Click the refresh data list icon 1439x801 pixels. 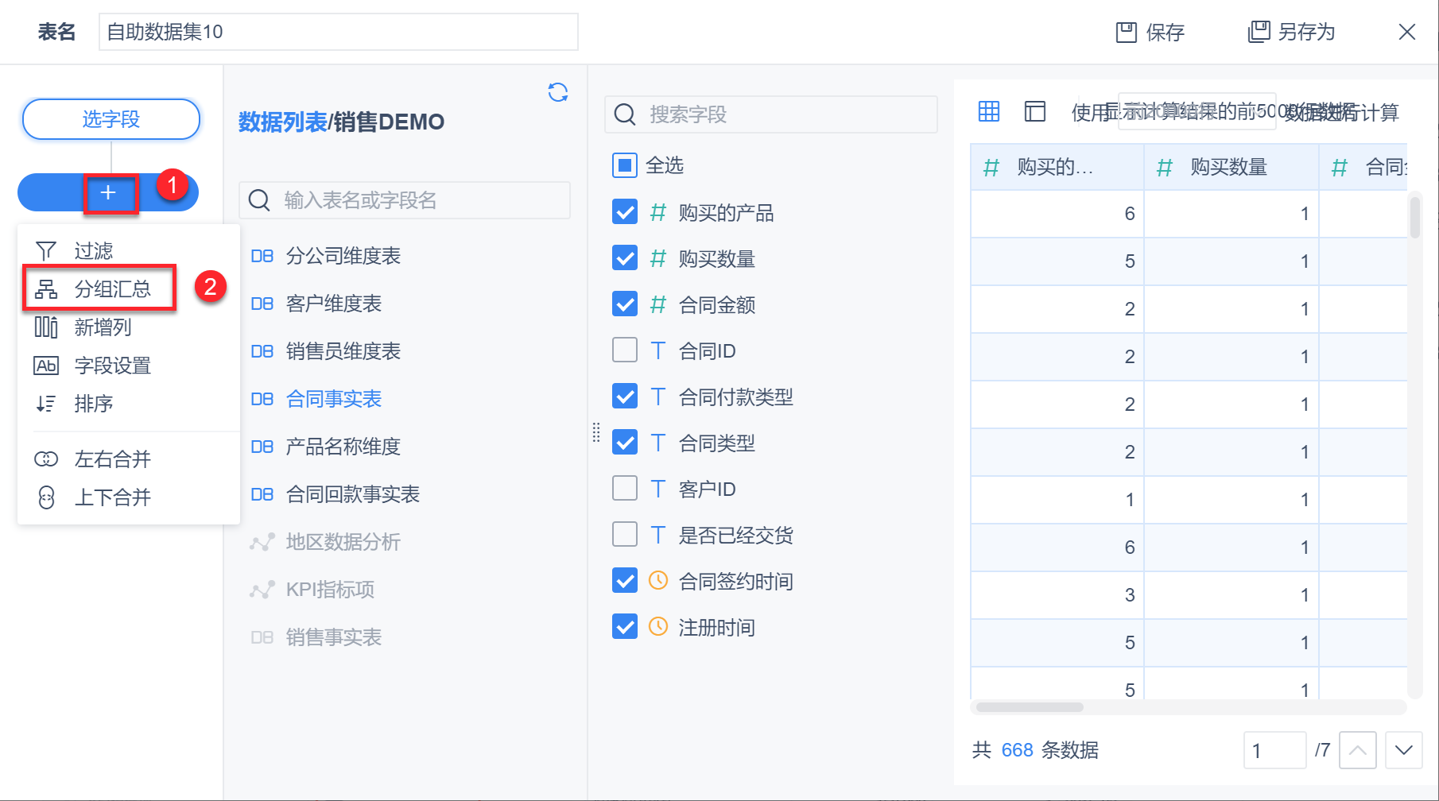click(558, 93)
